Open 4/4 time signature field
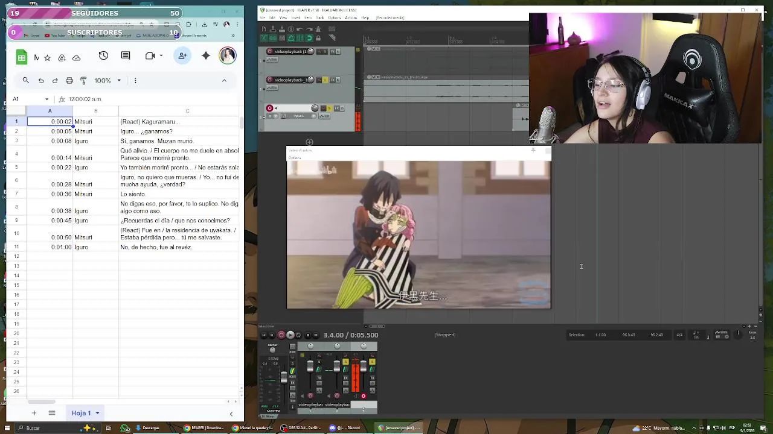Viewport: 773px width, 434px height. (x=679, y=335)
